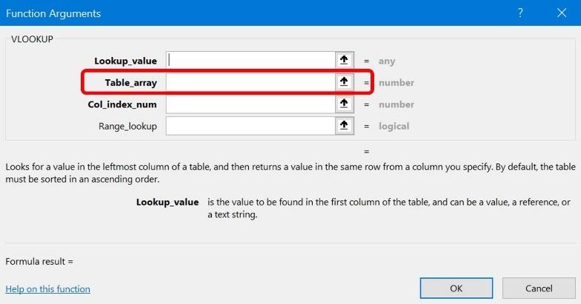
Task: Click the range selector icon next to Range_lookup
Action: pyautogui.click(x=344, y=126)
